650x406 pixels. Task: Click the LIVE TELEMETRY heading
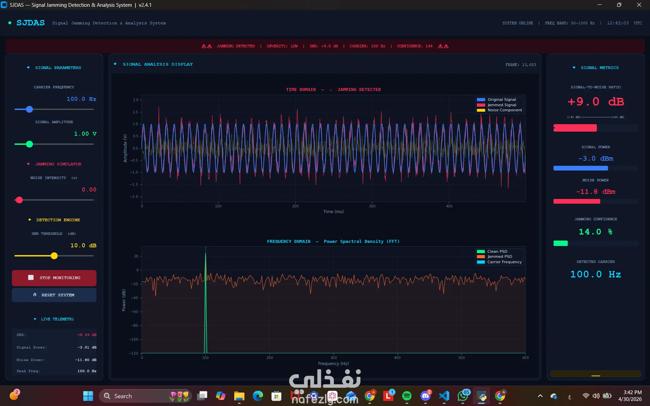(x=58, y=319)
